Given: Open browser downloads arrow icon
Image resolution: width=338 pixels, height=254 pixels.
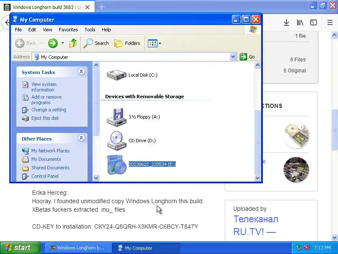Looking at the screenshot, I should [286, 22].
